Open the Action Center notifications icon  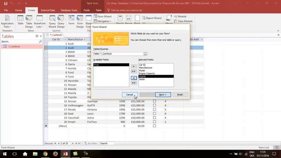tap(274, 154)
